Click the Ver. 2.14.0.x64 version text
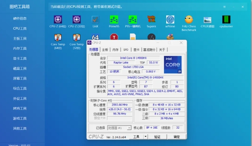 click(x=116, y=137)
